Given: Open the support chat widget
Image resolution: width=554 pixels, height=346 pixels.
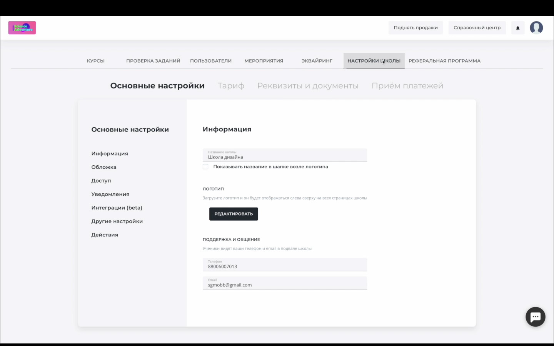Looking at the screenshot, I should [x=535, y=316].
